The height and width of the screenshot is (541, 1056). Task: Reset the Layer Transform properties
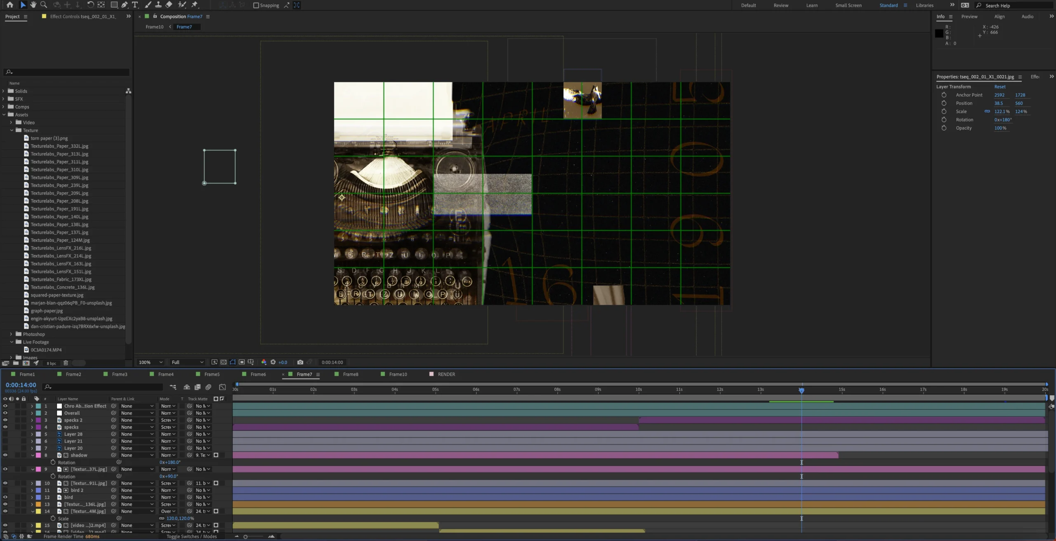click(x=999, y=87)
